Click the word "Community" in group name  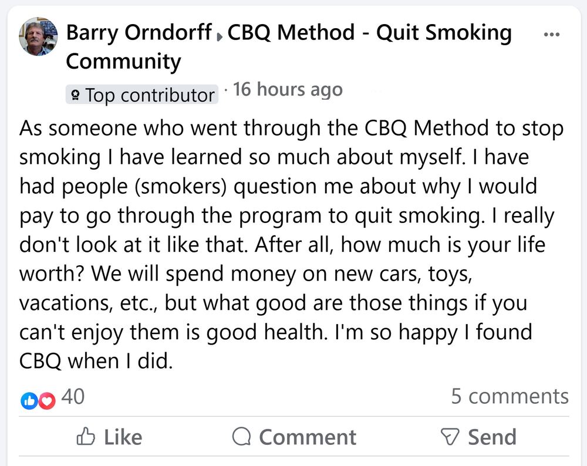[x=123, y=61]
